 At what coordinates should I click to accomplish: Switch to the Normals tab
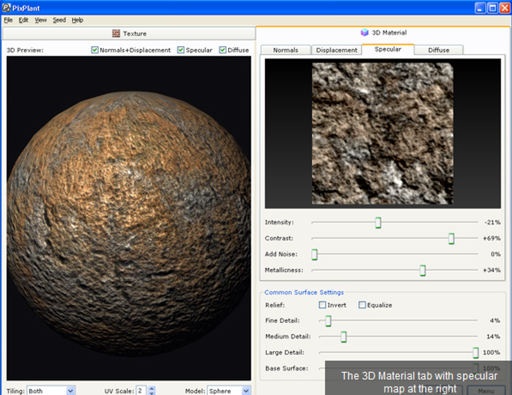[x=286, y=50]
